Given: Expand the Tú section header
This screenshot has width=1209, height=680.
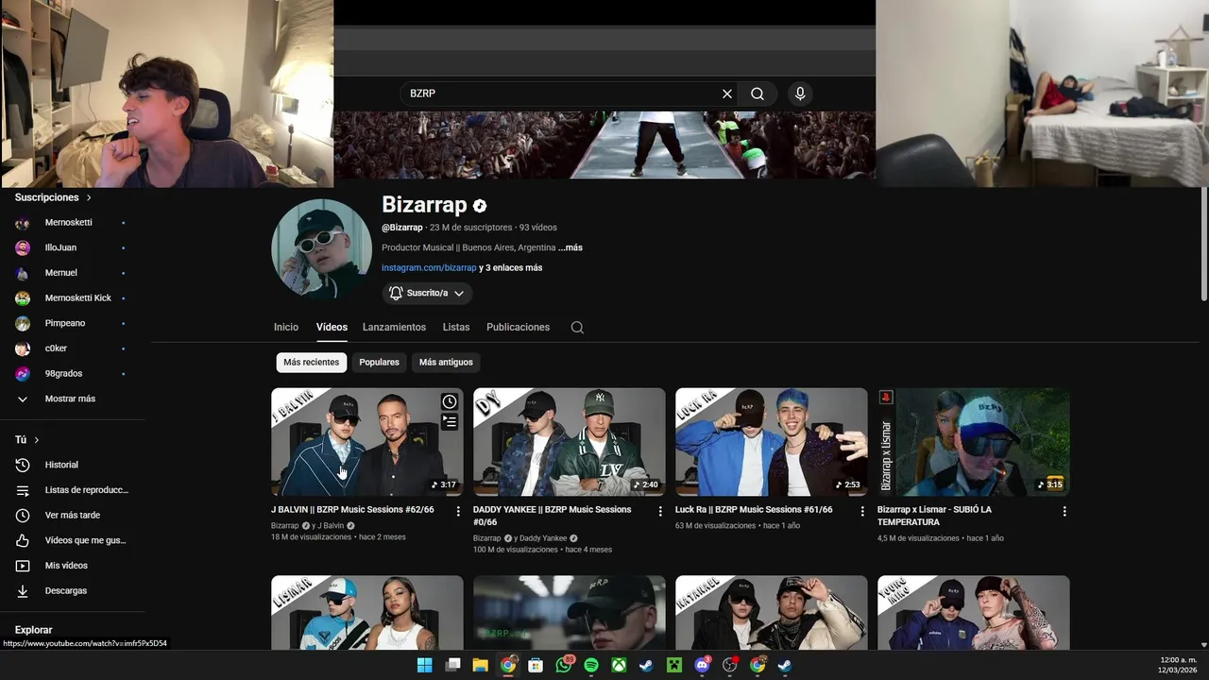Looking at the screenshot, I should 26,440.
